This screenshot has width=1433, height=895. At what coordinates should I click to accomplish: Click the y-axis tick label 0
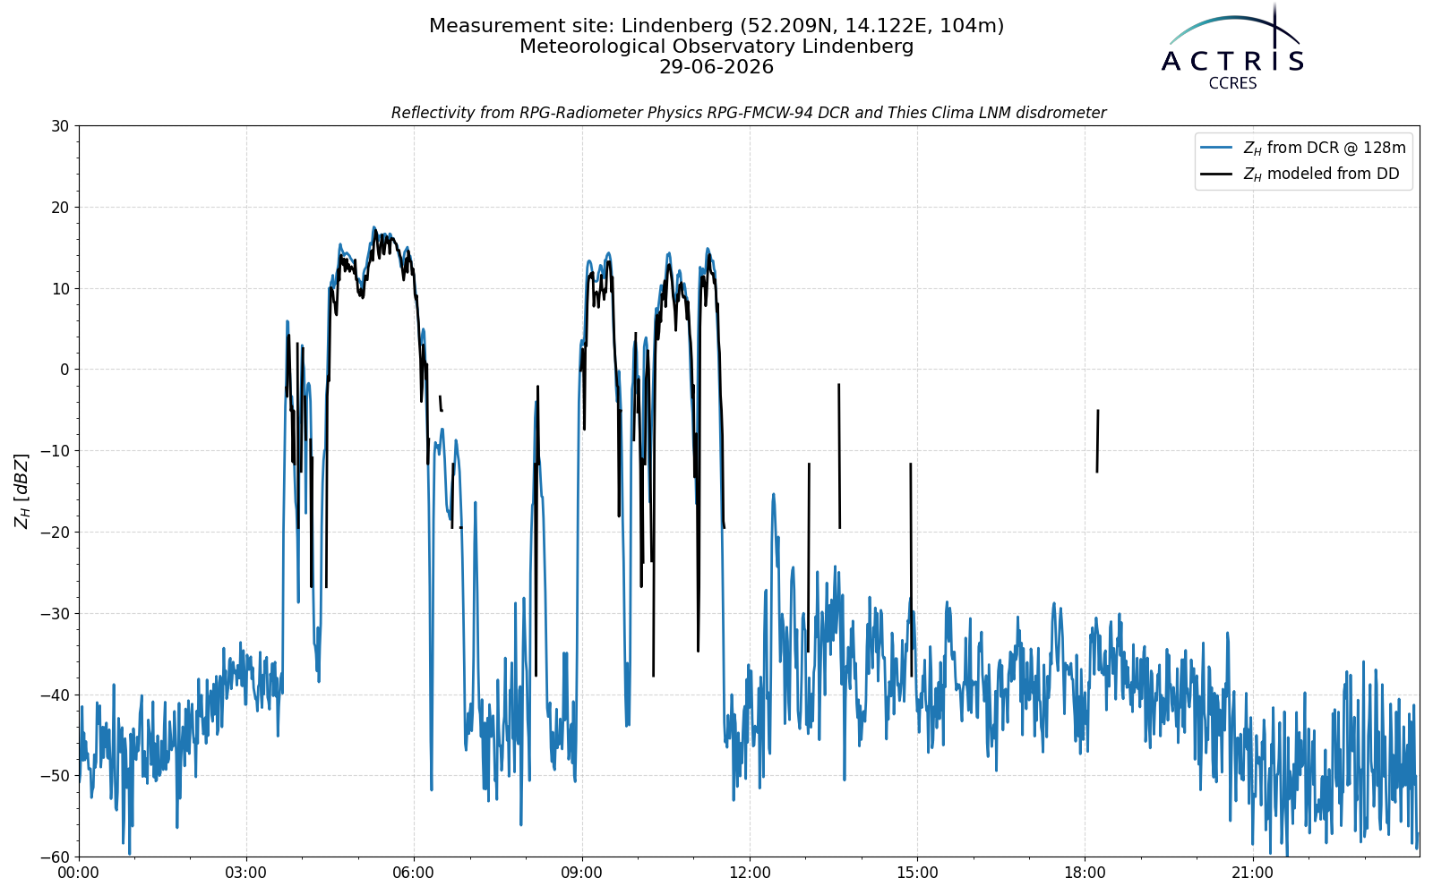(x=64, y=370)
